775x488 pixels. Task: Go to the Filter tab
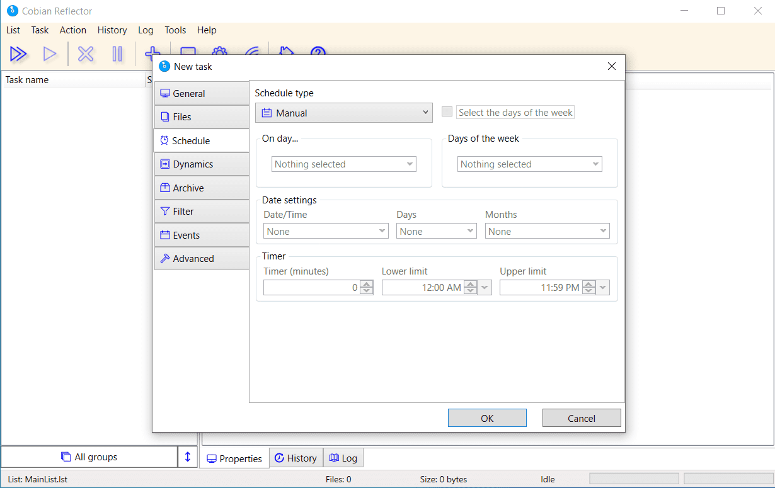click(202, 212)
